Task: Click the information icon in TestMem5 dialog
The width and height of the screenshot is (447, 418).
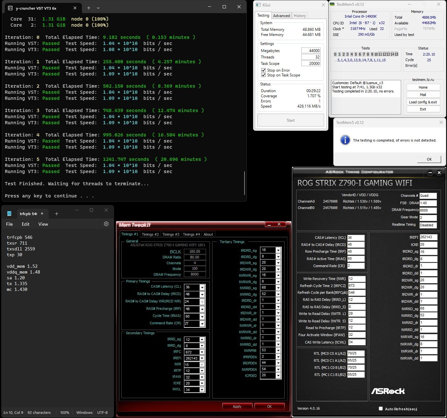Action: [x=345, y=140]
